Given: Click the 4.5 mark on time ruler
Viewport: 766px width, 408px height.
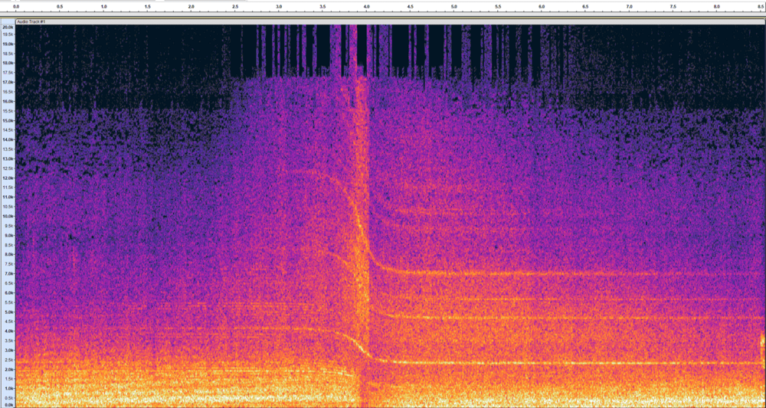Looking at the screenshot, I should click(411, 7).
